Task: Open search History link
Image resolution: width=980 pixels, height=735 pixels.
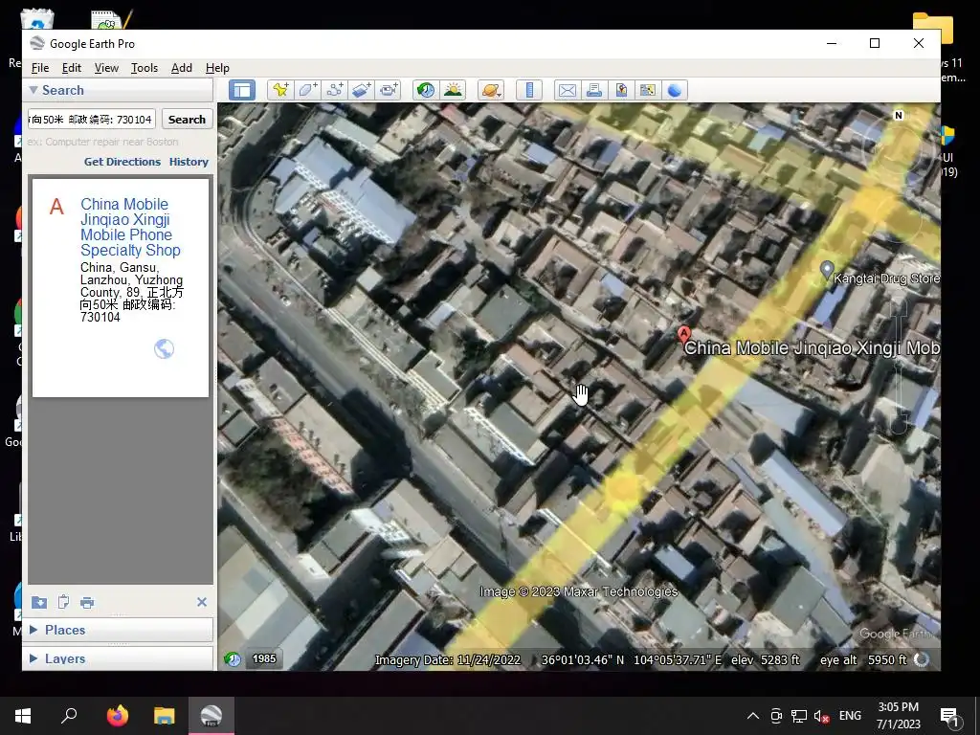Action: (x=189, y=161)
